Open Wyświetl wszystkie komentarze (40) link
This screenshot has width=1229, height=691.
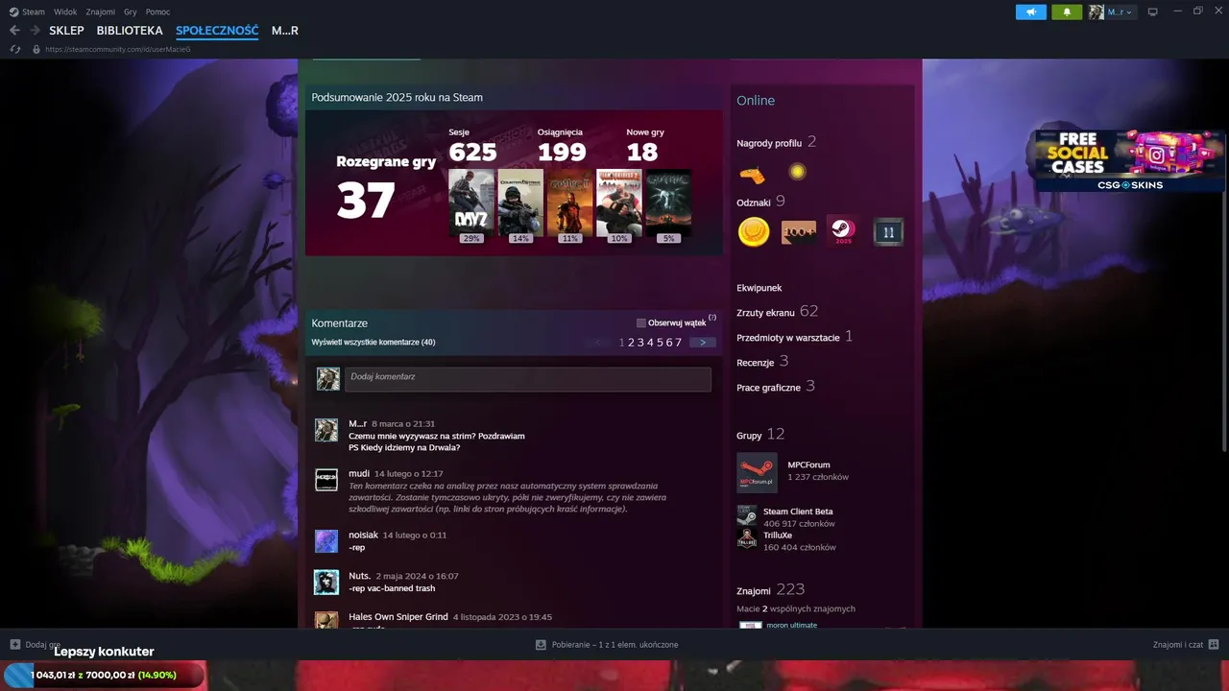[x=374, y=343]
